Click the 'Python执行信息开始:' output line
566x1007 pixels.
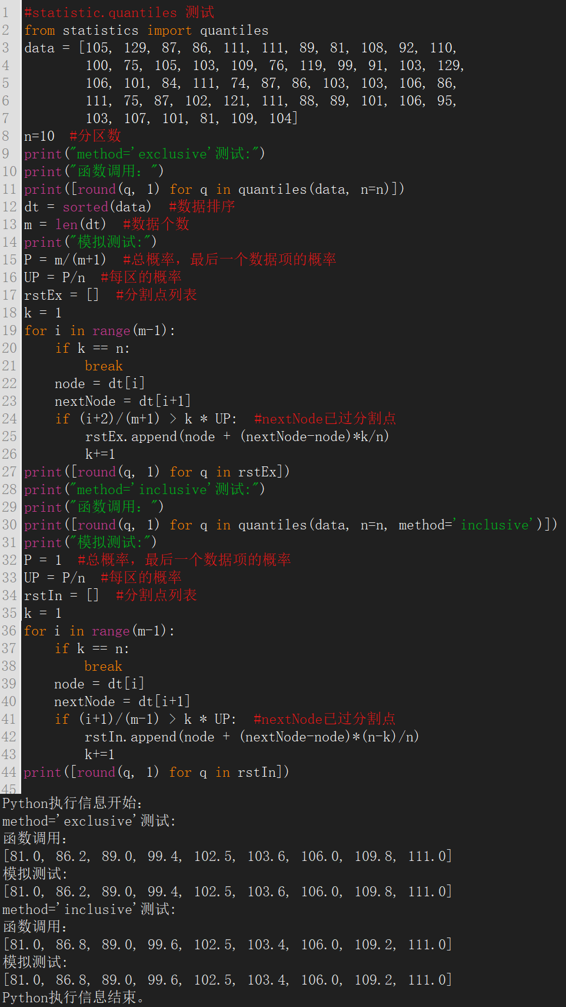pyautogui.click(x=72, y=803)
